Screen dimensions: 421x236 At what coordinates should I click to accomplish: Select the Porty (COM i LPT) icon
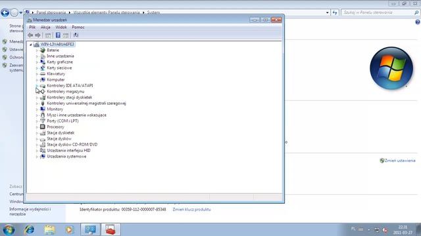43,121
